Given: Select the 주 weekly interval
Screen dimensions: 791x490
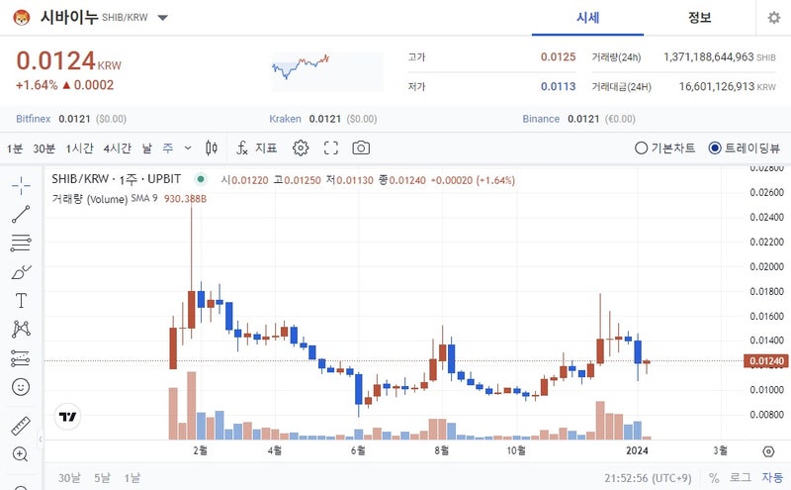Looking at the screenshot, I should [x=168, y=148].
